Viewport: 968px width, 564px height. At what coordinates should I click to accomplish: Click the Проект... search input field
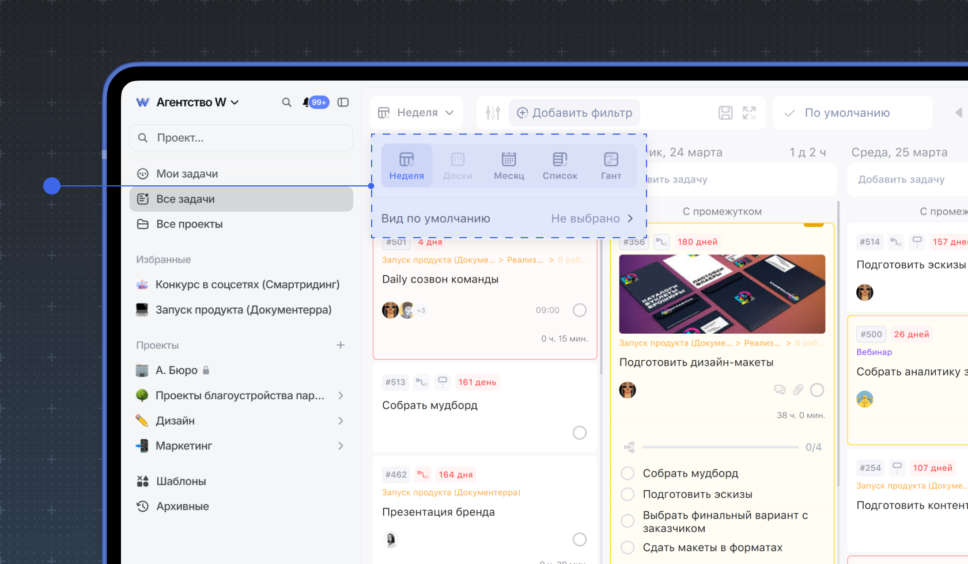coord(242,138)
